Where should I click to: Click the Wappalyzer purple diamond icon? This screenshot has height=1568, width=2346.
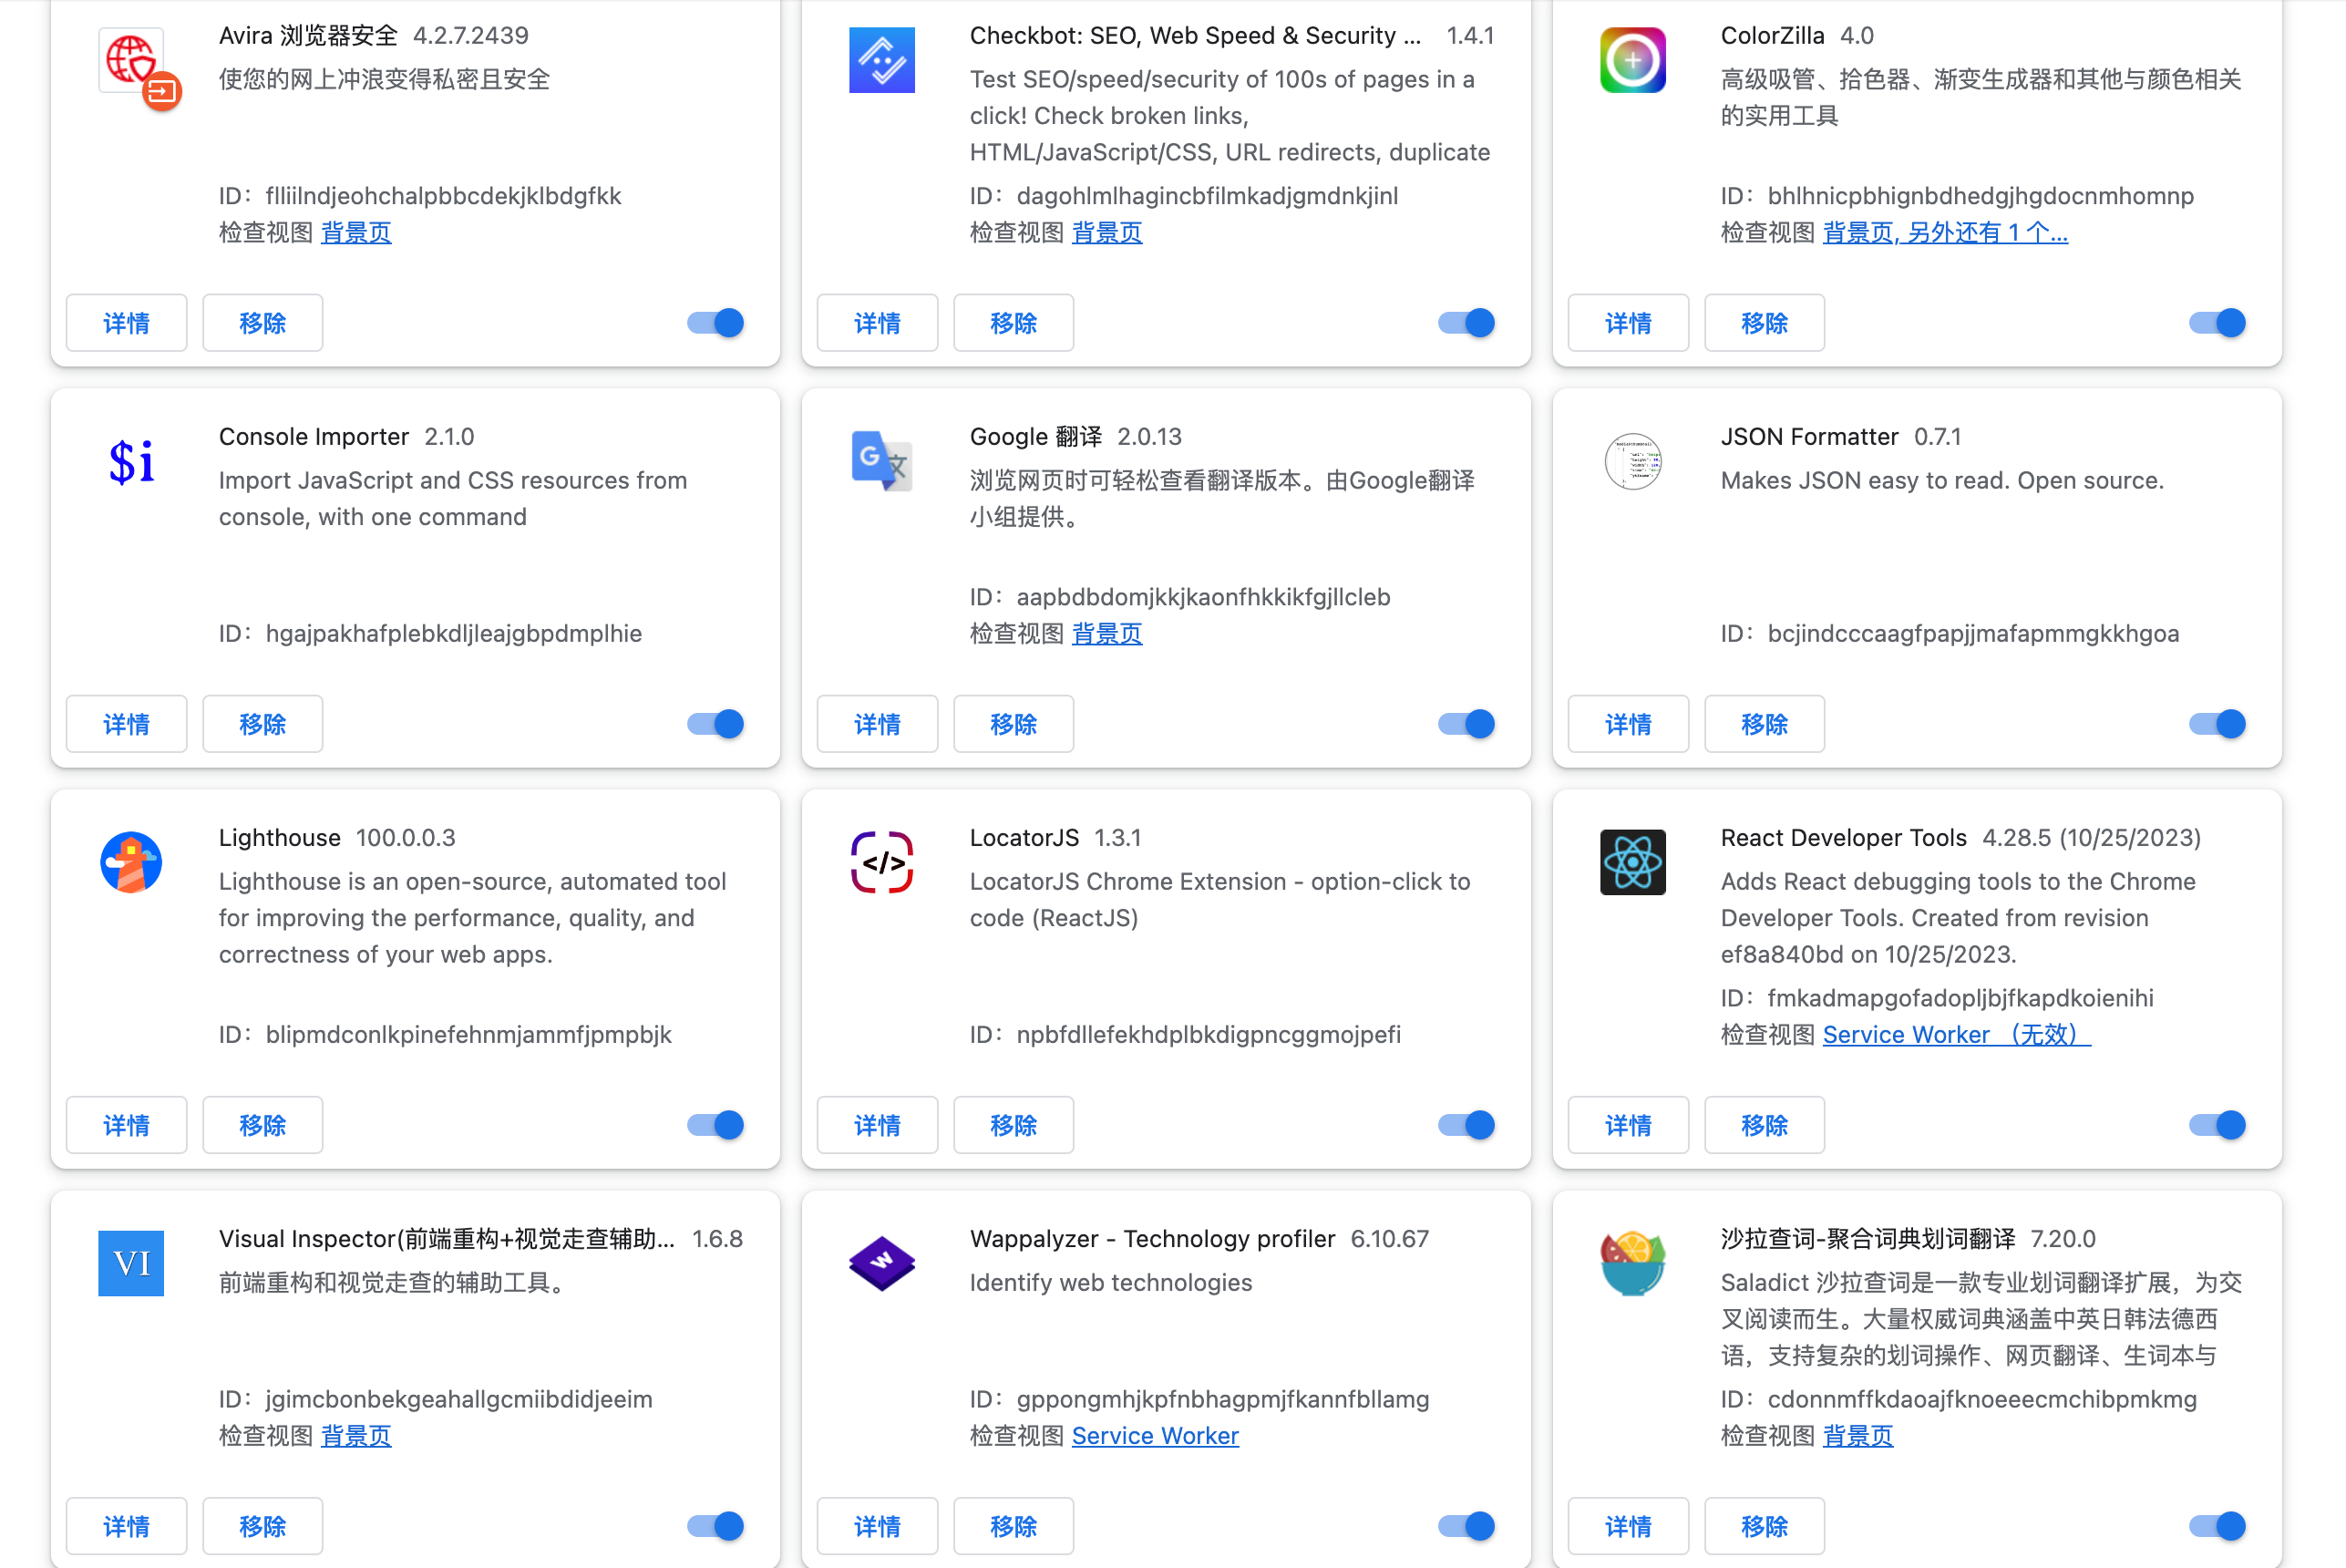point(881,1263)
